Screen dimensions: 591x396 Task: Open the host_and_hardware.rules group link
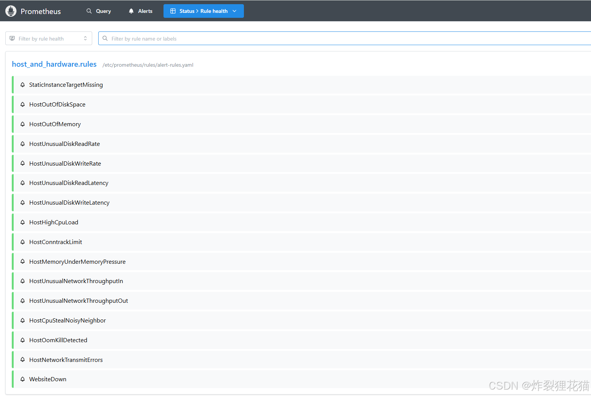click(x=54, y=64)
